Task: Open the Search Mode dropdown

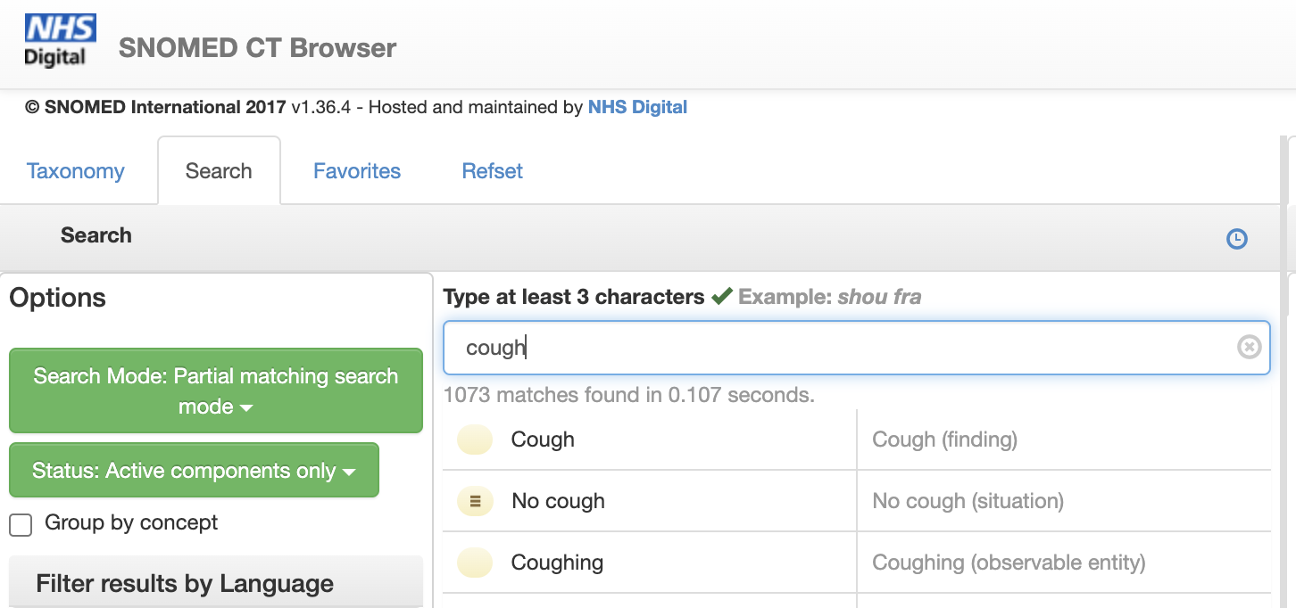Action: [215, 390]
